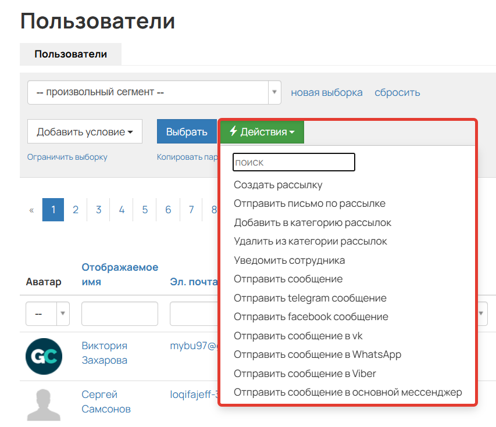
Task: Click the GC avatar of Виктория Захарова
Action: (44, 356)
